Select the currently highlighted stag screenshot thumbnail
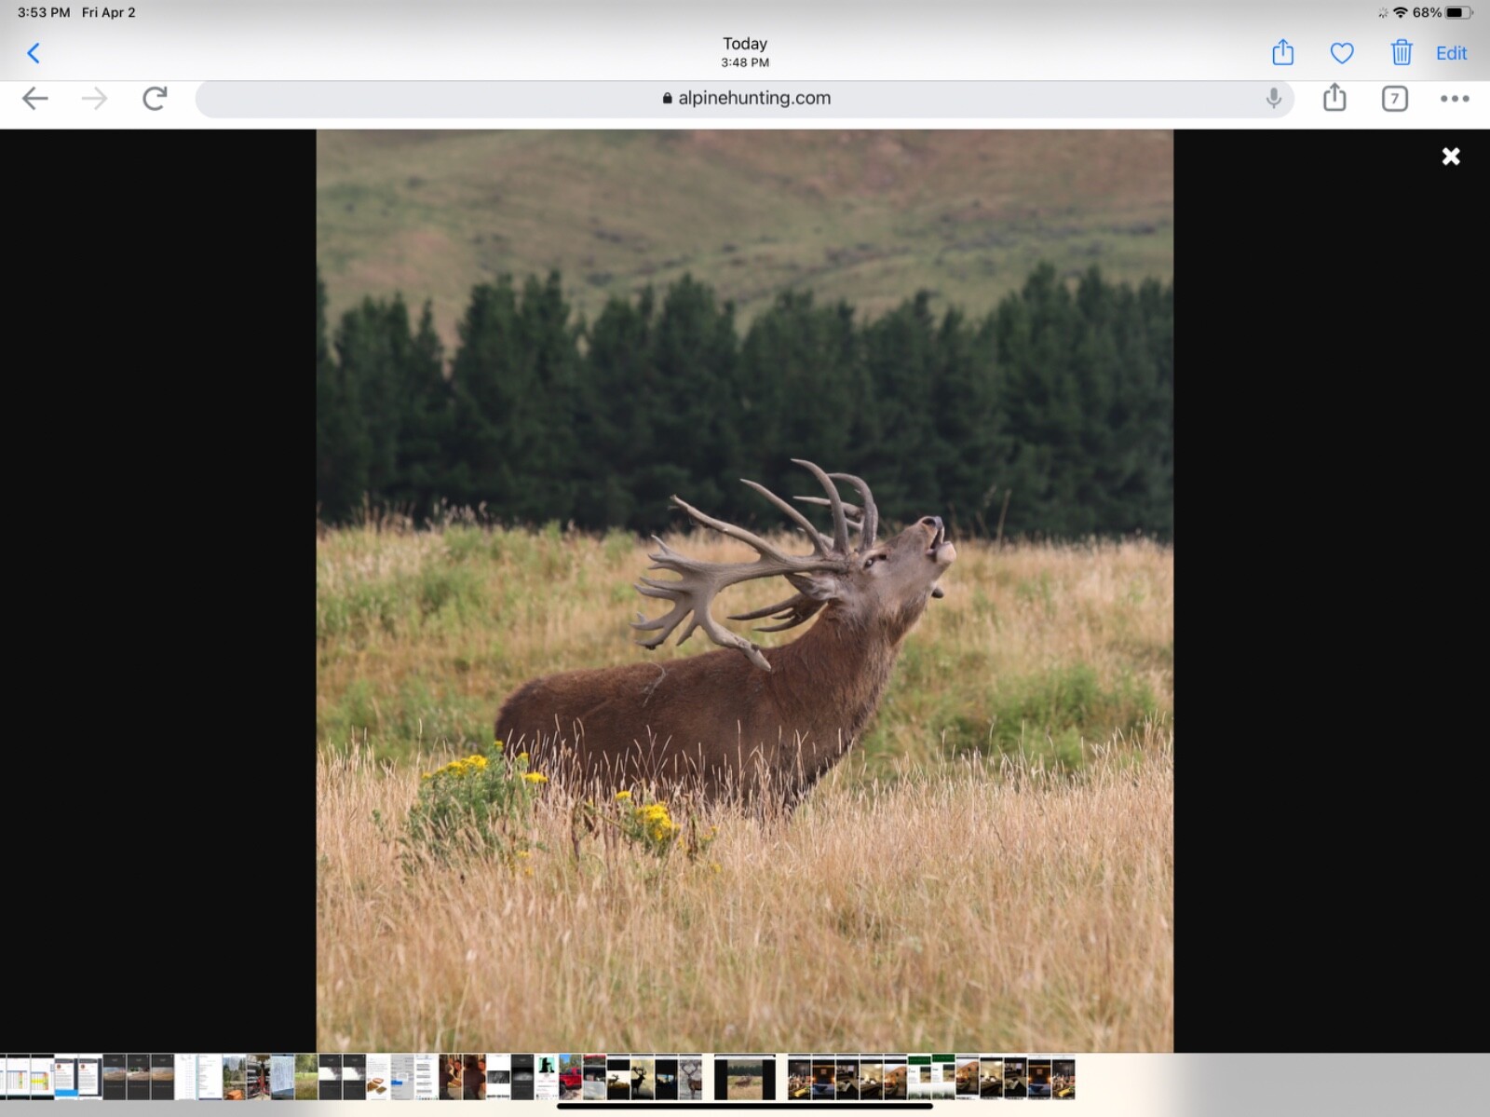Image resolution: width=1490 pixels, height=1117 pixels. click(745, 1077)
